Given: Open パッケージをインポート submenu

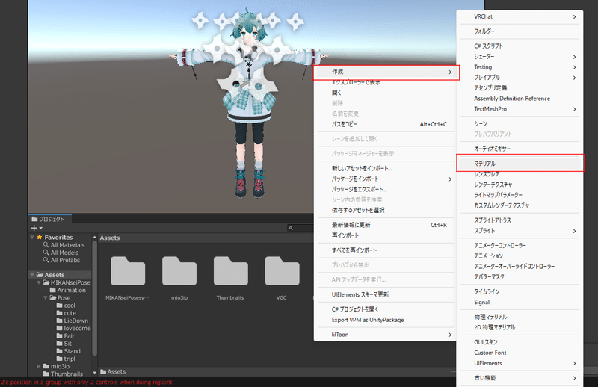Looking at the screenshot, I should click(386, 179).
